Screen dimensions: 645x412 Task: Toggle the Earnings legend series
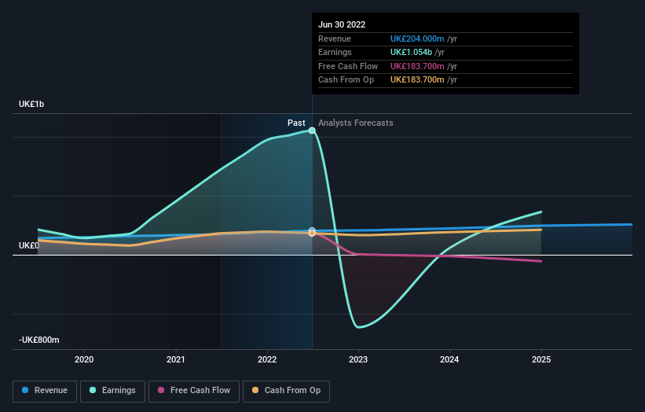click(x=112, y=391)
